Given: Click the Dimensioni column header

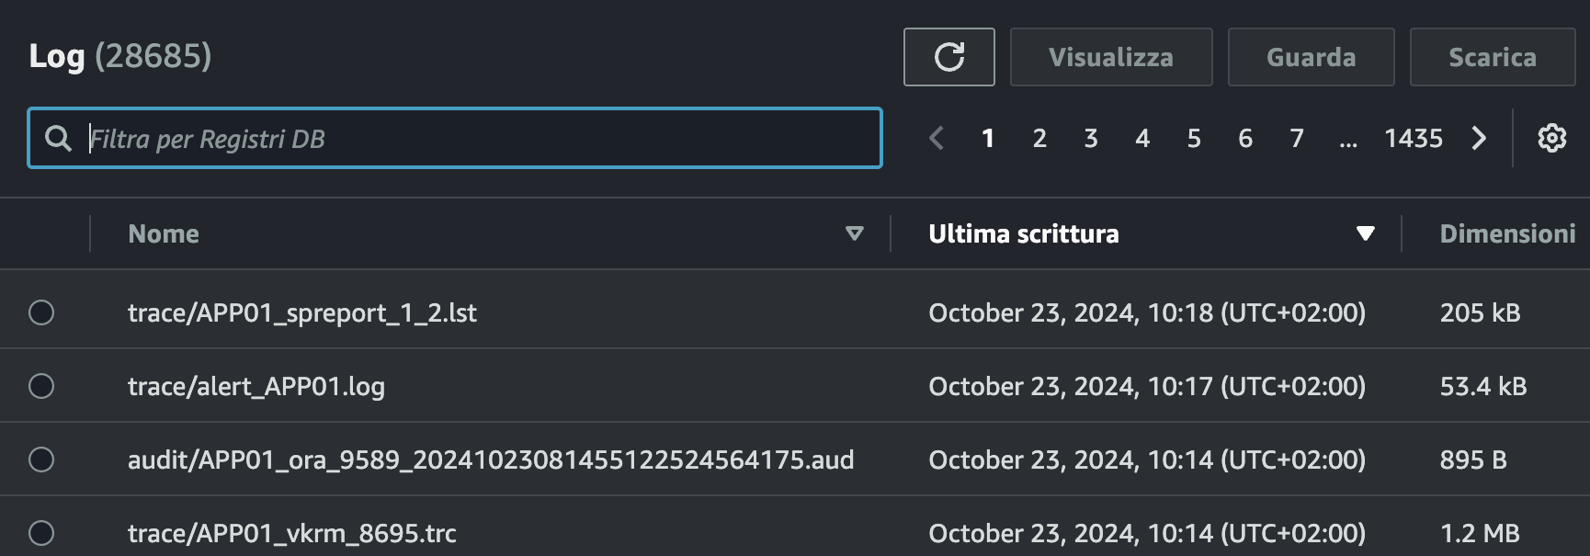Looking at the screenshot, I should 1507,233.
